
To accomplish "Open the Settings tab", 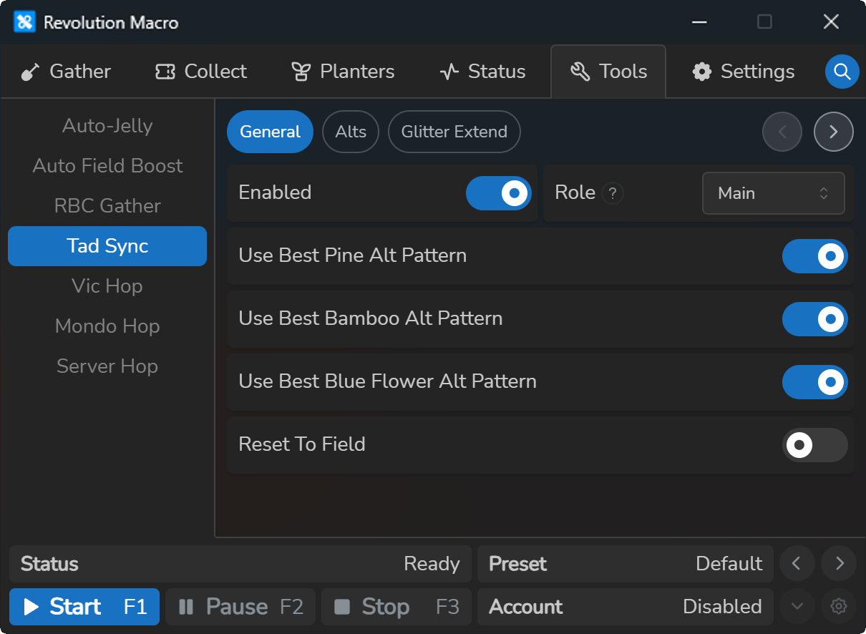I will coord(743,72).
